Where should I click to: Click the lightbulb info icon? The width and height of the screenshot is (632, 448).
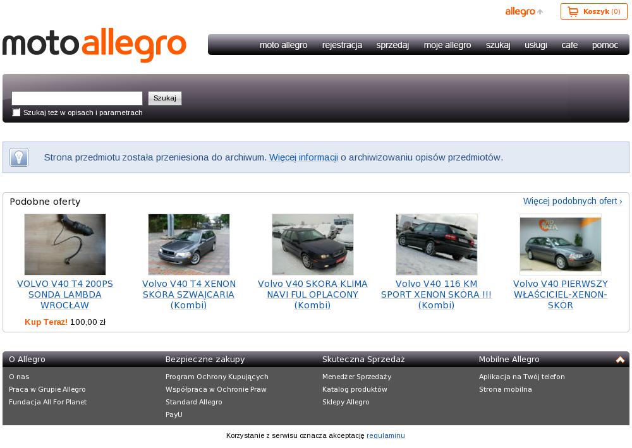pos(19,157)
